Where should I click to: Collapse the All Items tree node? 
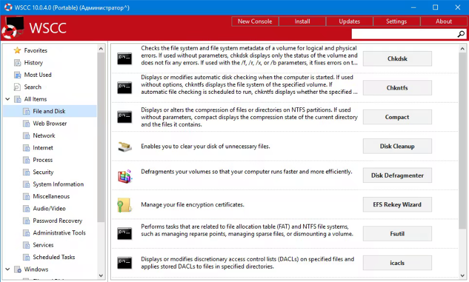(x=8, y=99)
